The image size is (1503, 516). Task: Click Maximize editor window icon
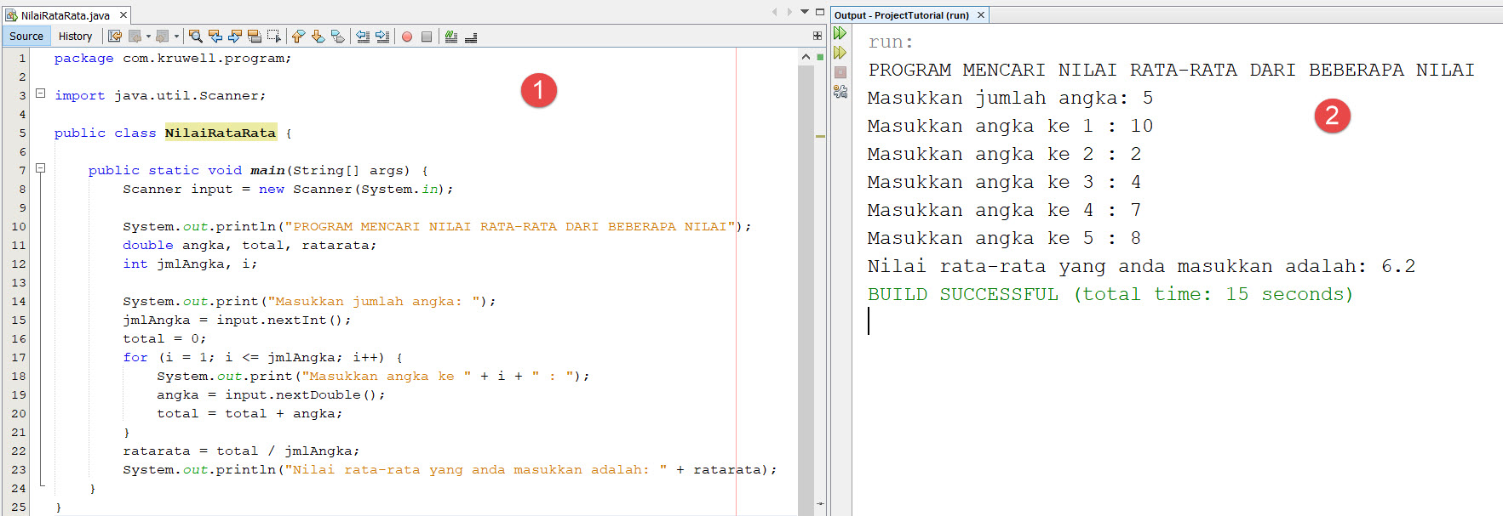click(820, 12)
